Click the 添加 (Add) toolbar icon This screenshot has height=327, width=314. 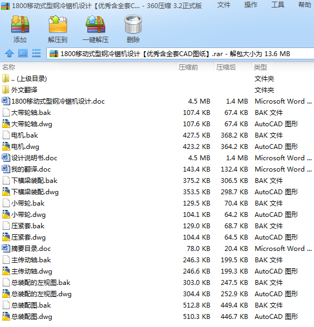pyautogui.click(x=20, y=25)
